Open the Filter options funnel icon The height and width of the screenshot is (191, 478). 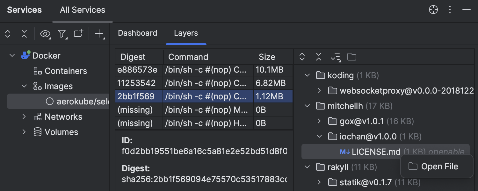tap(62, 34)
